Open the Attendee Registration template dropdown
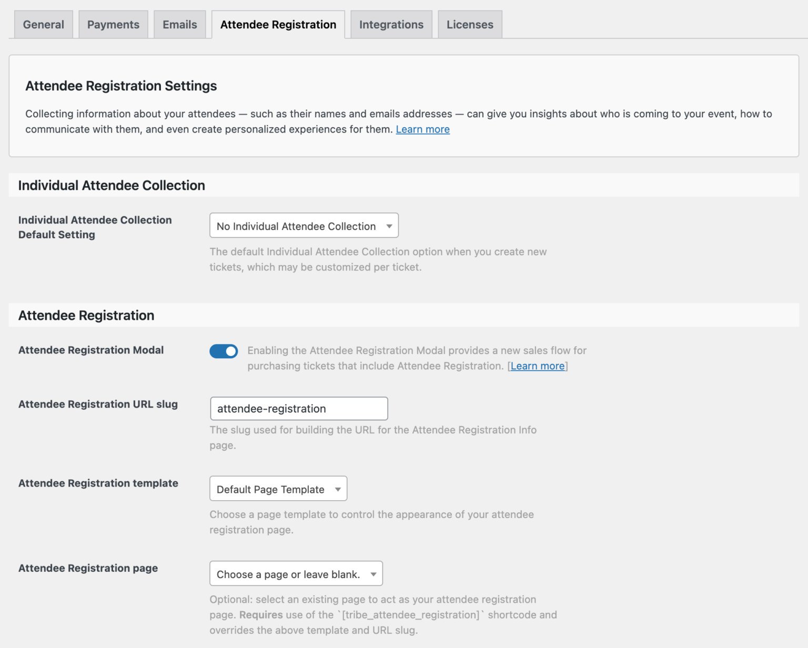The width and height of the screenshot is (808, 648). pyautogui.click(x=278, y=489)
